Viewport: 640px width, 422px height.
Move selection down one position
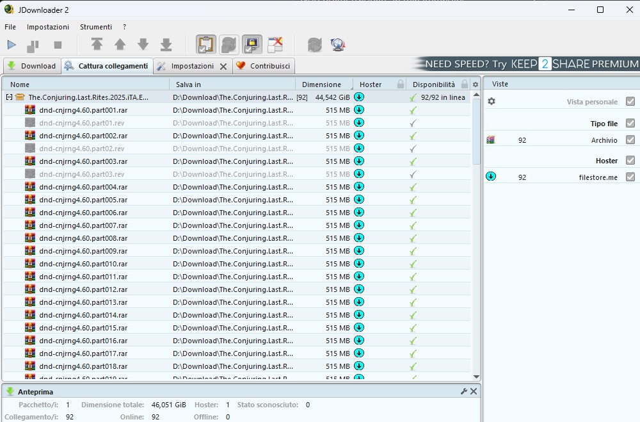(143, 44)
